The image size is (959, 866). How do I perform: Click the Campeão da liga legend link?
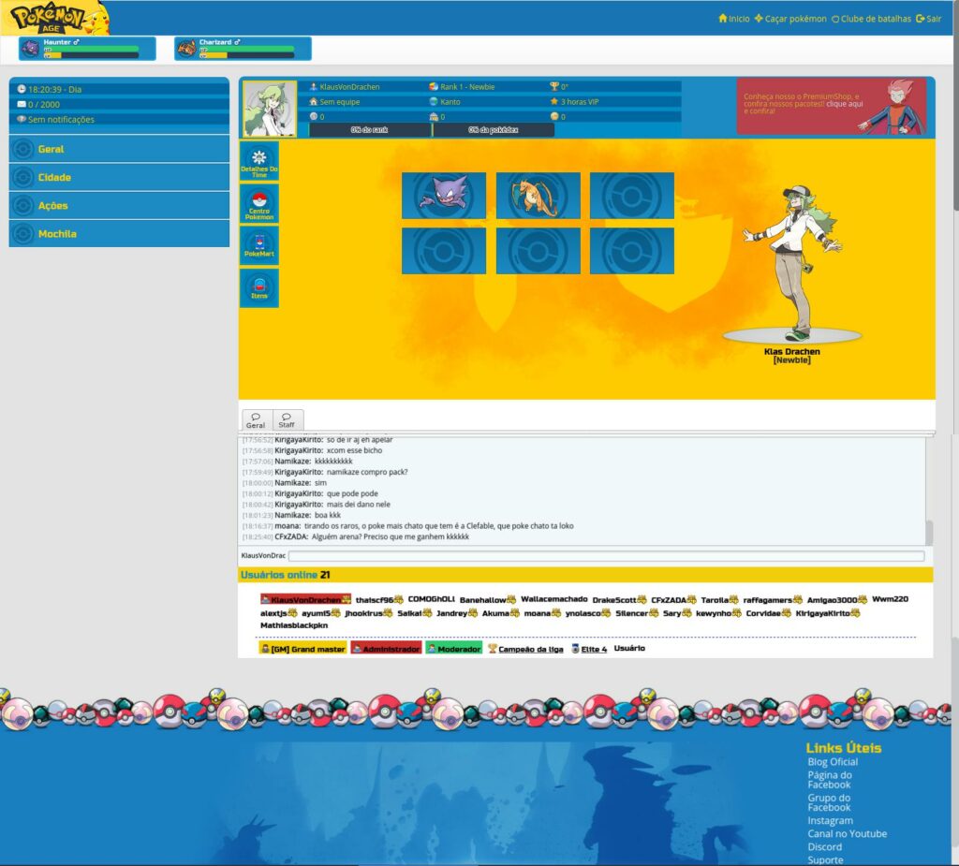click(x=525, y=649)
